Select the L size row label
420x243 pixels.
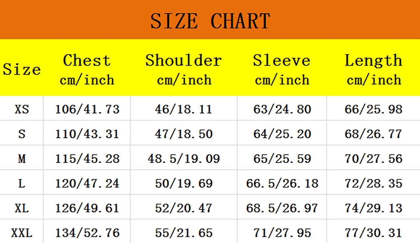[x=22, y=184]
